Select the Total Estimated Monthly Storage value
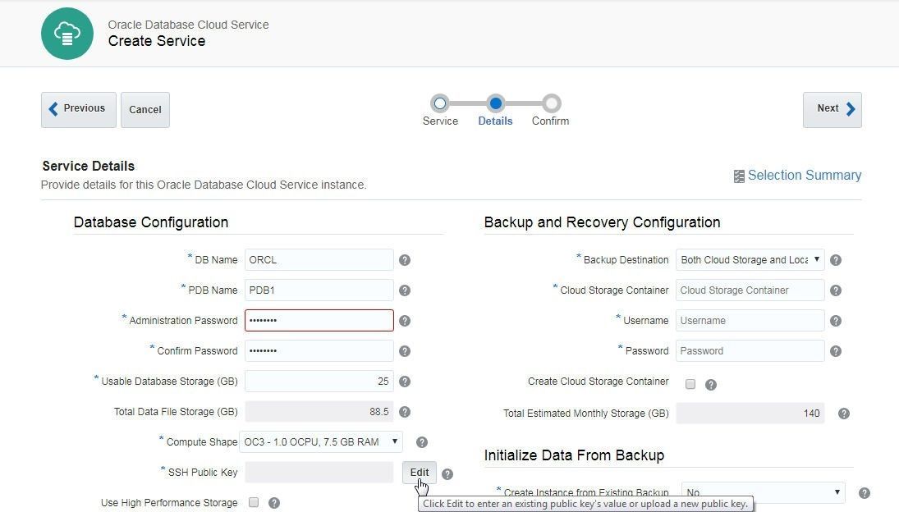 coord(750,414)
